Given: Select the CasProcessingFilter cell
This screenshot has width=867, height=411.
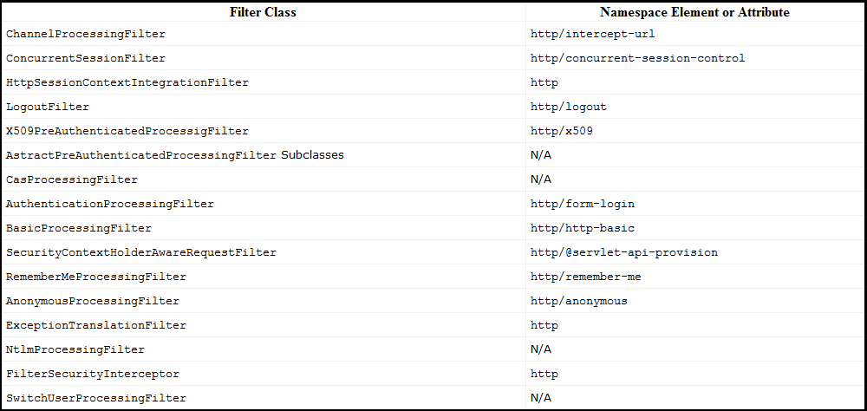Looking at the screenshot, I should pos(72,179).
